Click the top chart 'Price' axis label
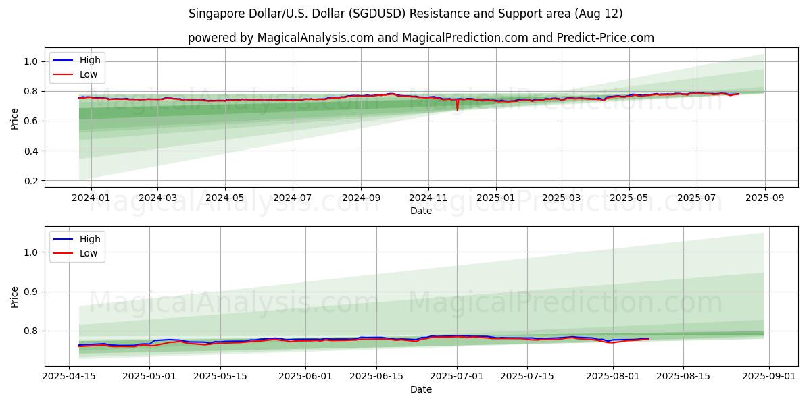Image resolution: width=811 pixels, height=405 pixels. [x=15, y=117]
